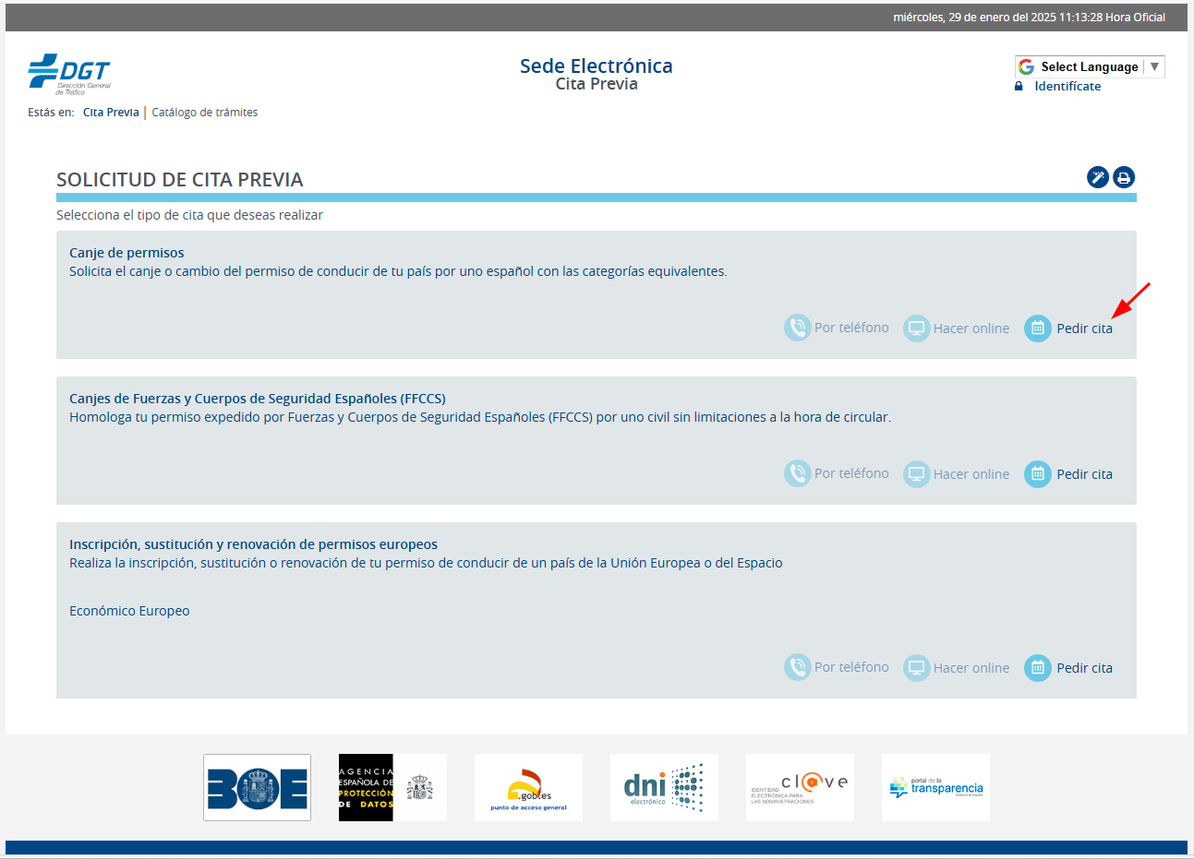Click the phone icon for Canje de permisos
The image size is (1194, 860).
pos(797,328)
